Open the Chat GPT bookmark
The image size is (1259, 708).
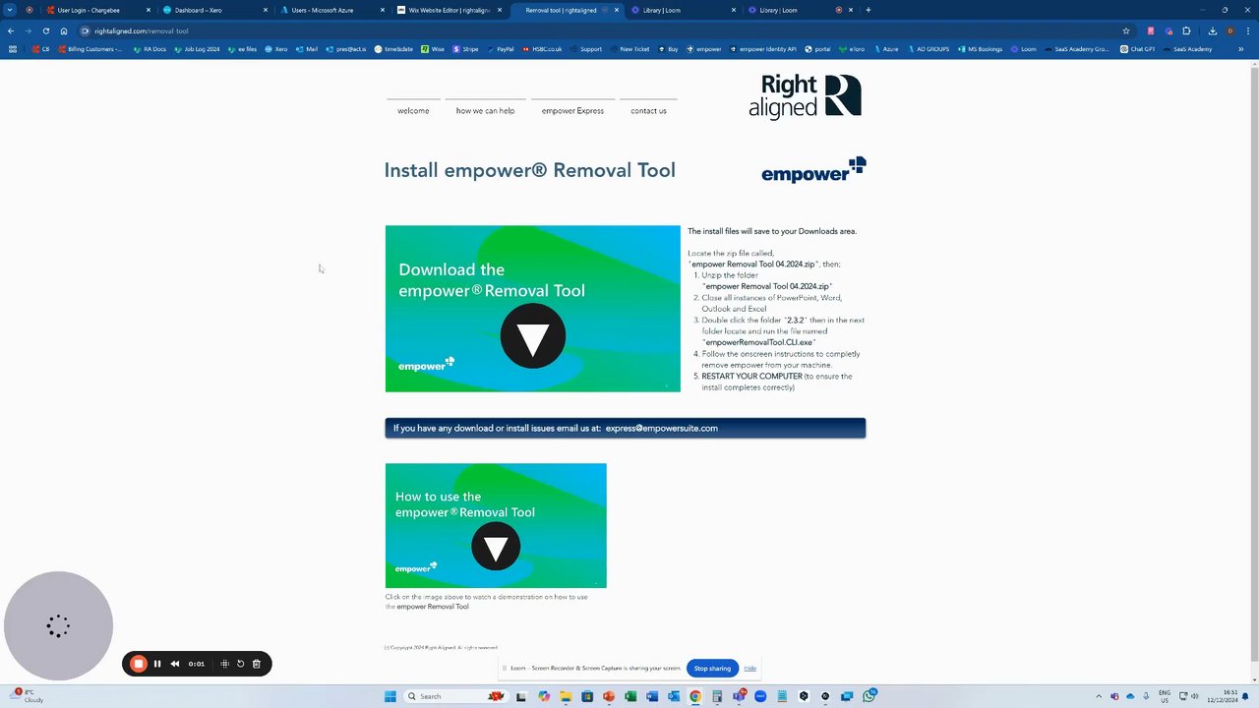pyautogui.click(x=1138, y=49)
